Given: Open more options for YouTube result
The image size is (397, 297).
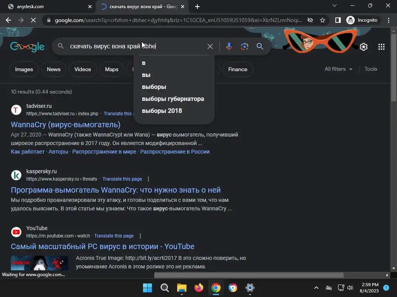Looking at the screenshot, I should pos(140,236).
